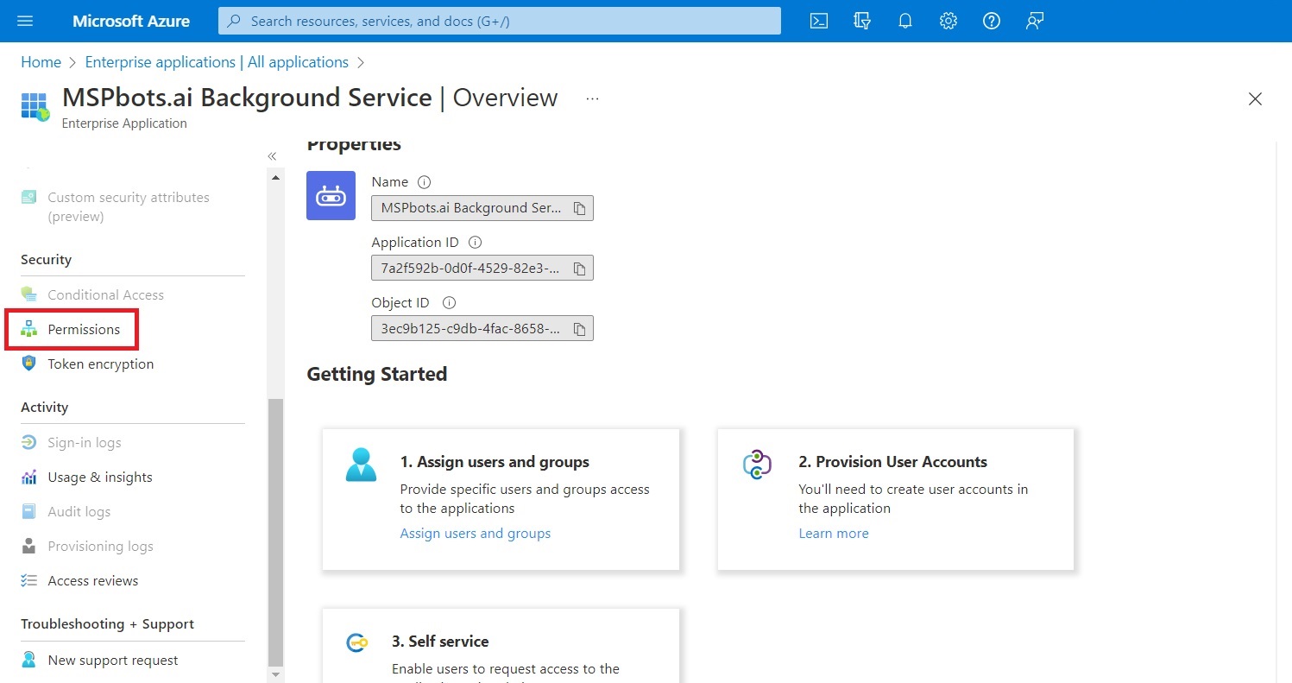Click the help question mark icon
This screenshot has width=1292, height=683.
point(991,22)
